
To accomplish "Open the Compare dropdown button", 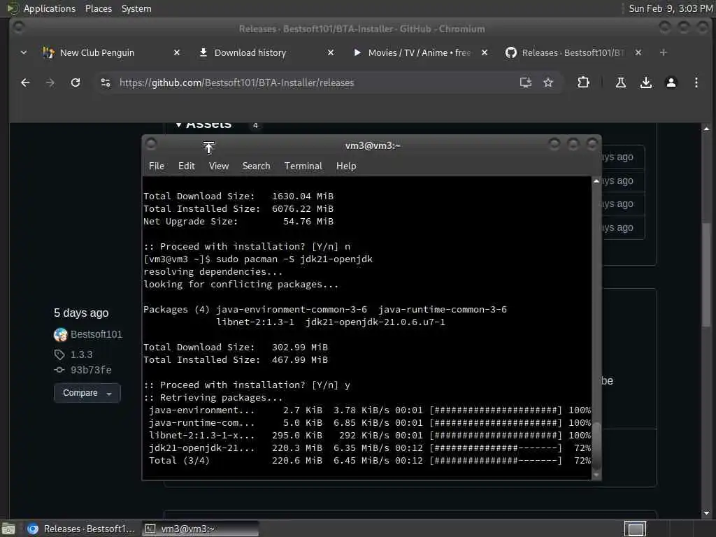I will pyautogui.click(x=87, y=393).
